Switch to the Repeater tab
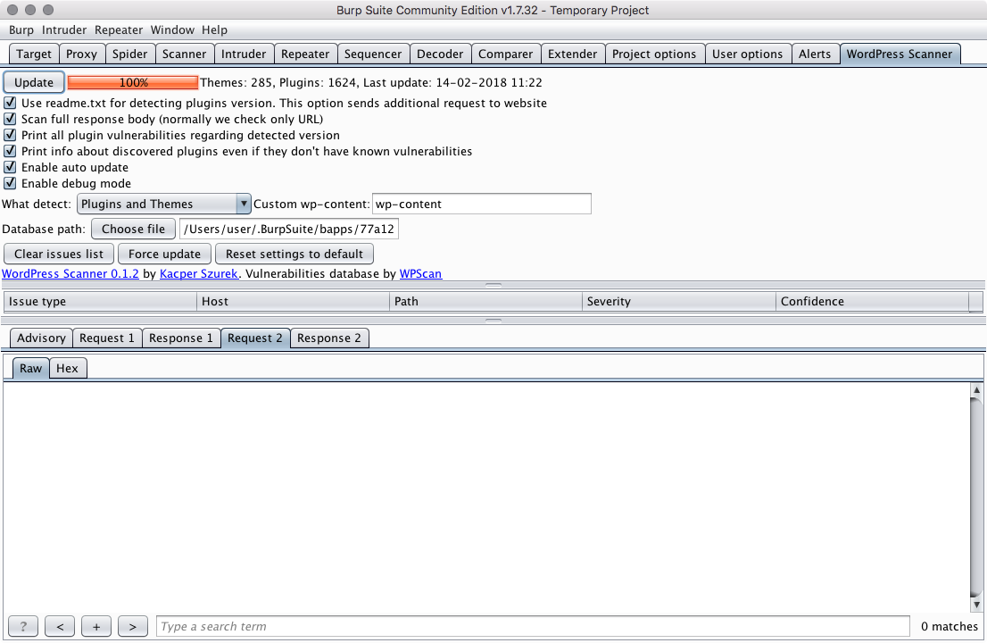 coord(305,54)
